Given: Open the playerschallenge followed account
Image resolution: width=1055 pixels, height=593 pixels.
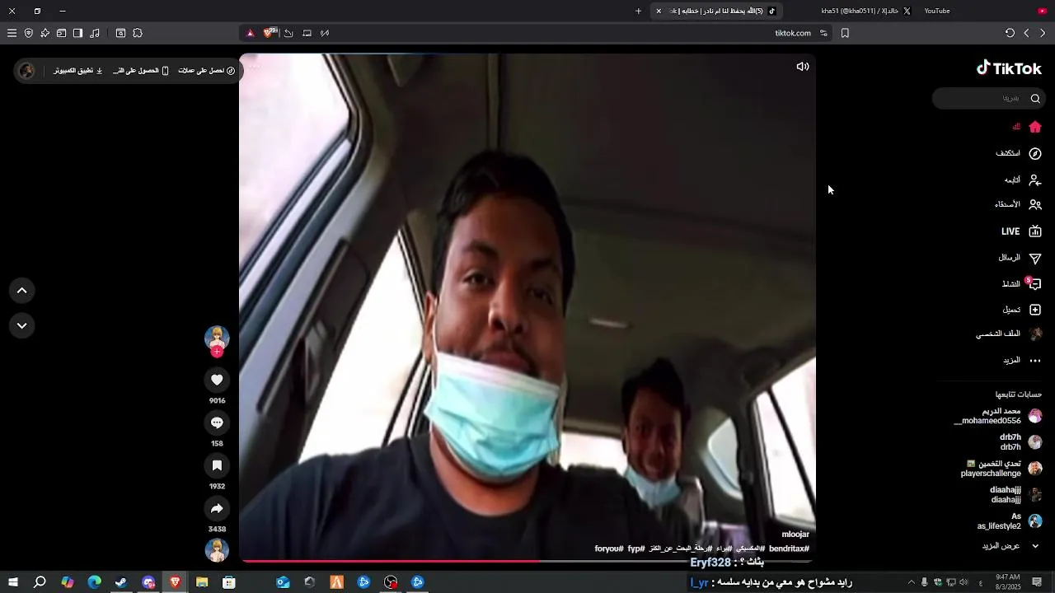Looking at the screenshot, I should click(x=1001, y=469).
